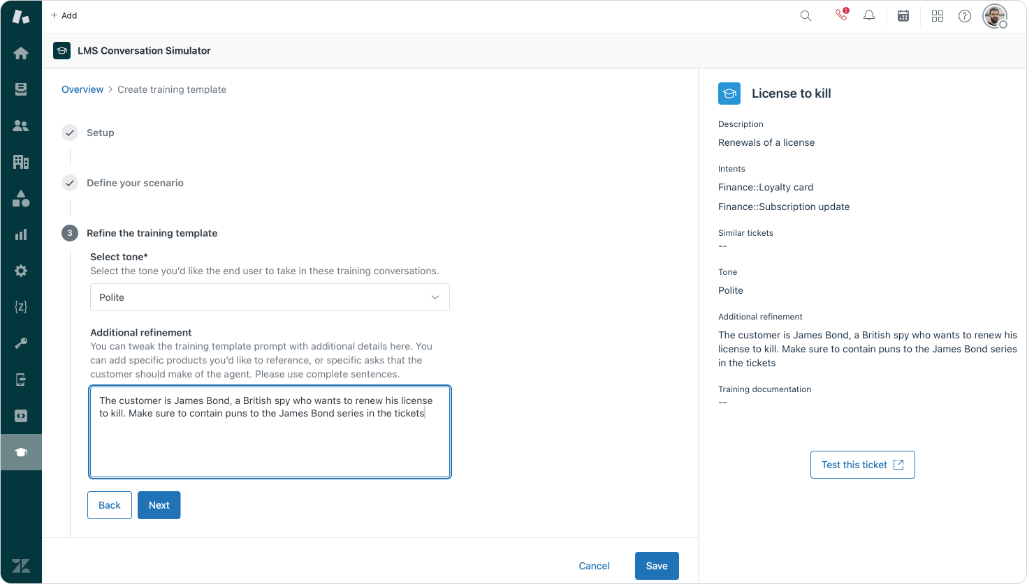1027x584 pixels.
Task: Click the Cancel link
Action: click(595, 566)
